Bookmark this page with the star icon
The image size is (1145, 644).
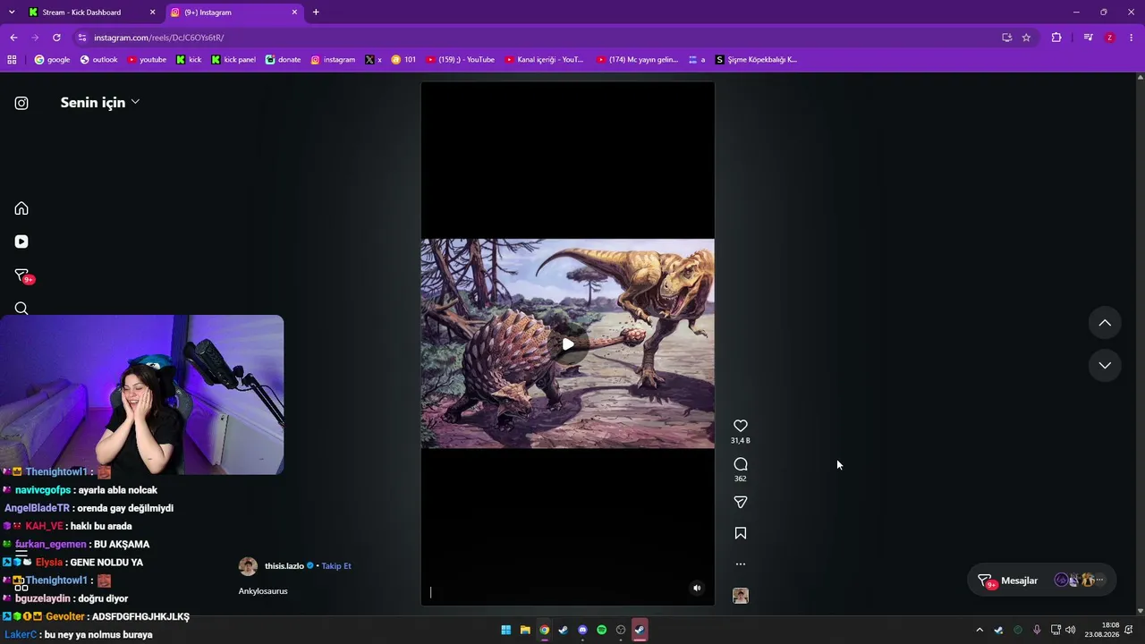(x=1026, y=38)
